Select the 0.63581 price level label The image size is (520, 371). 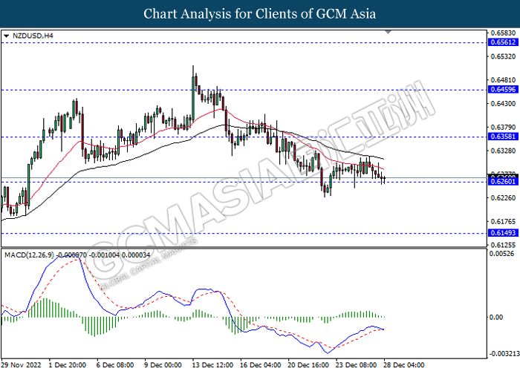click(503, 137)
